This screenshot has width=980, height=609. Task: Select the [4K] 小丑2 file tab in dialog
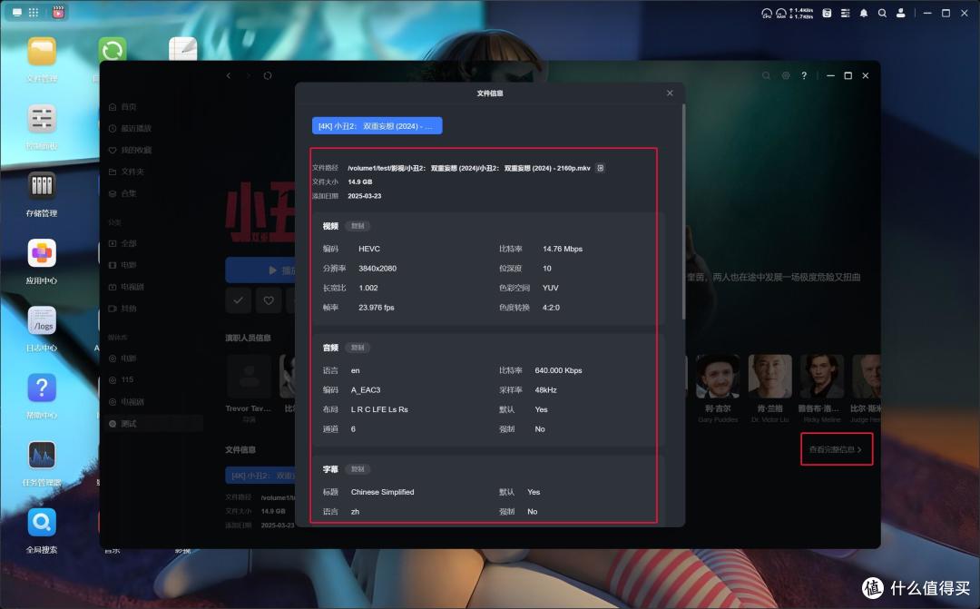click(x=377, y=125)
